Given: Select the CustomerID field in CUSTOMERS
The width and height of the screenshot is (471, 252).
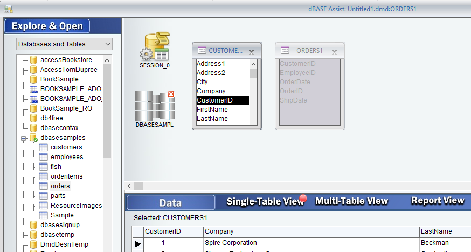Looking at the screenshot, I should [222, 100].
